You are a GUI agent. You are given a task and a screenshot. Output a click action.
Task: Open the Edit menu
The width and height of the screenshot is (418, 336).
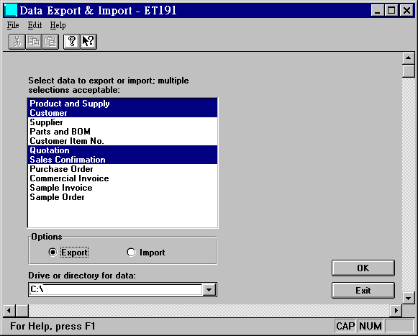[35, 25]
